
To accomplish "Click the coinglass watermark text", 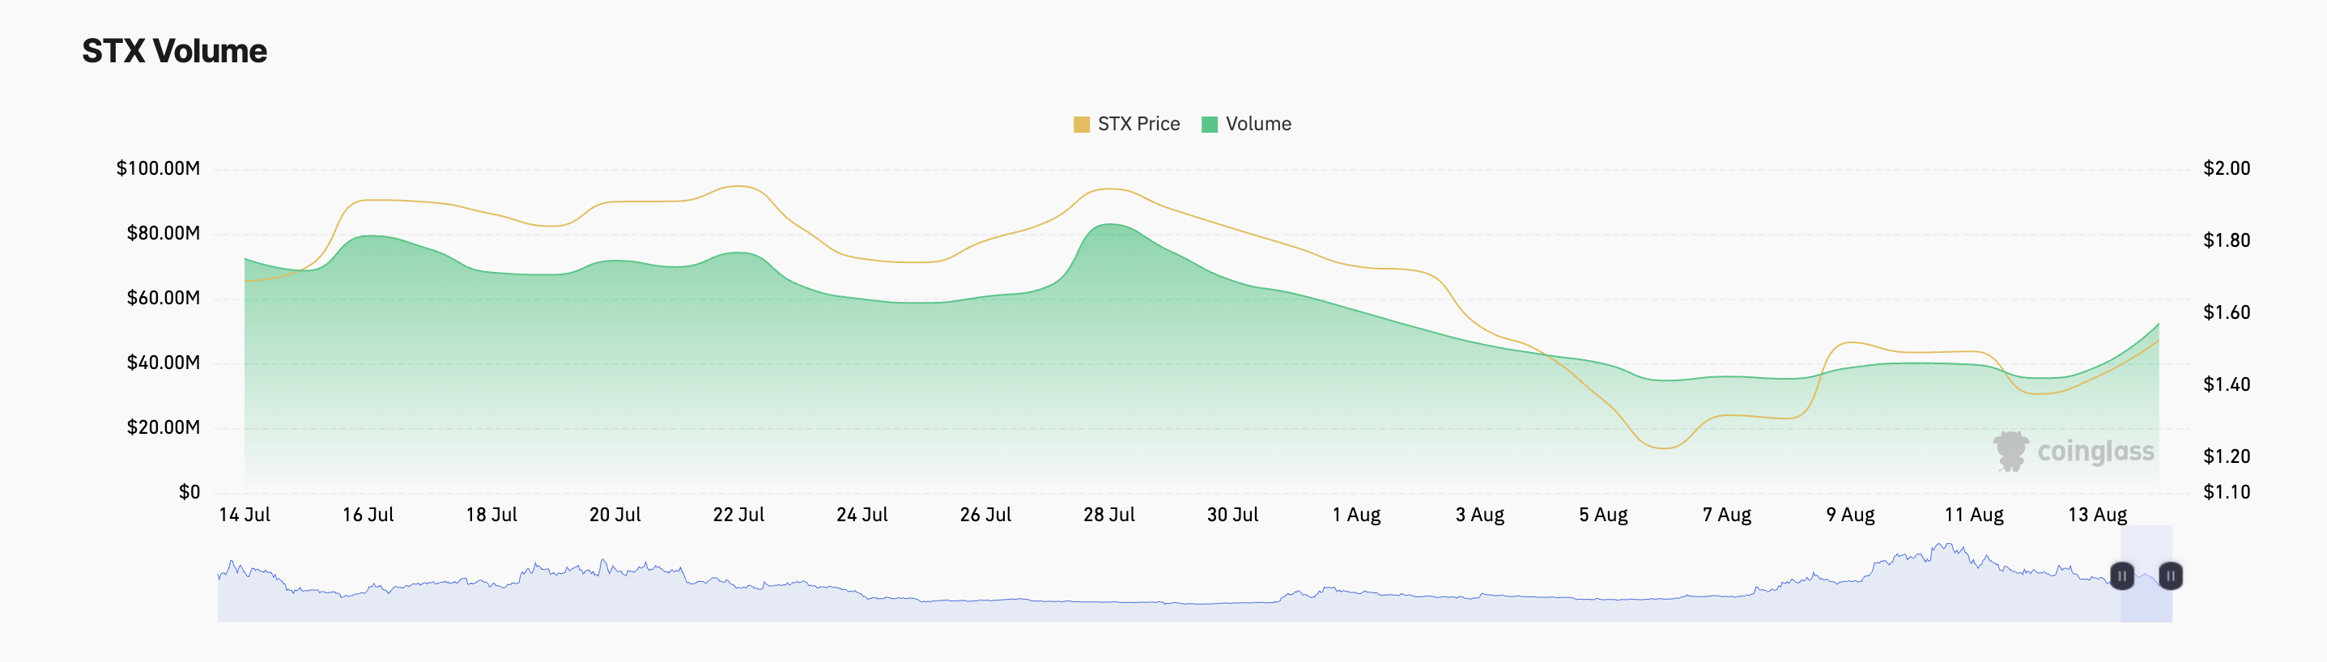I will [x=2095, y=451].
